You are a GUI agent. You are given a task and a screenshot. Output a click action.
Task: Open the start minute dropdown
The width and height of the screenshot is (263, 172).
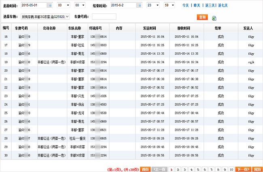tap(80, 5)
